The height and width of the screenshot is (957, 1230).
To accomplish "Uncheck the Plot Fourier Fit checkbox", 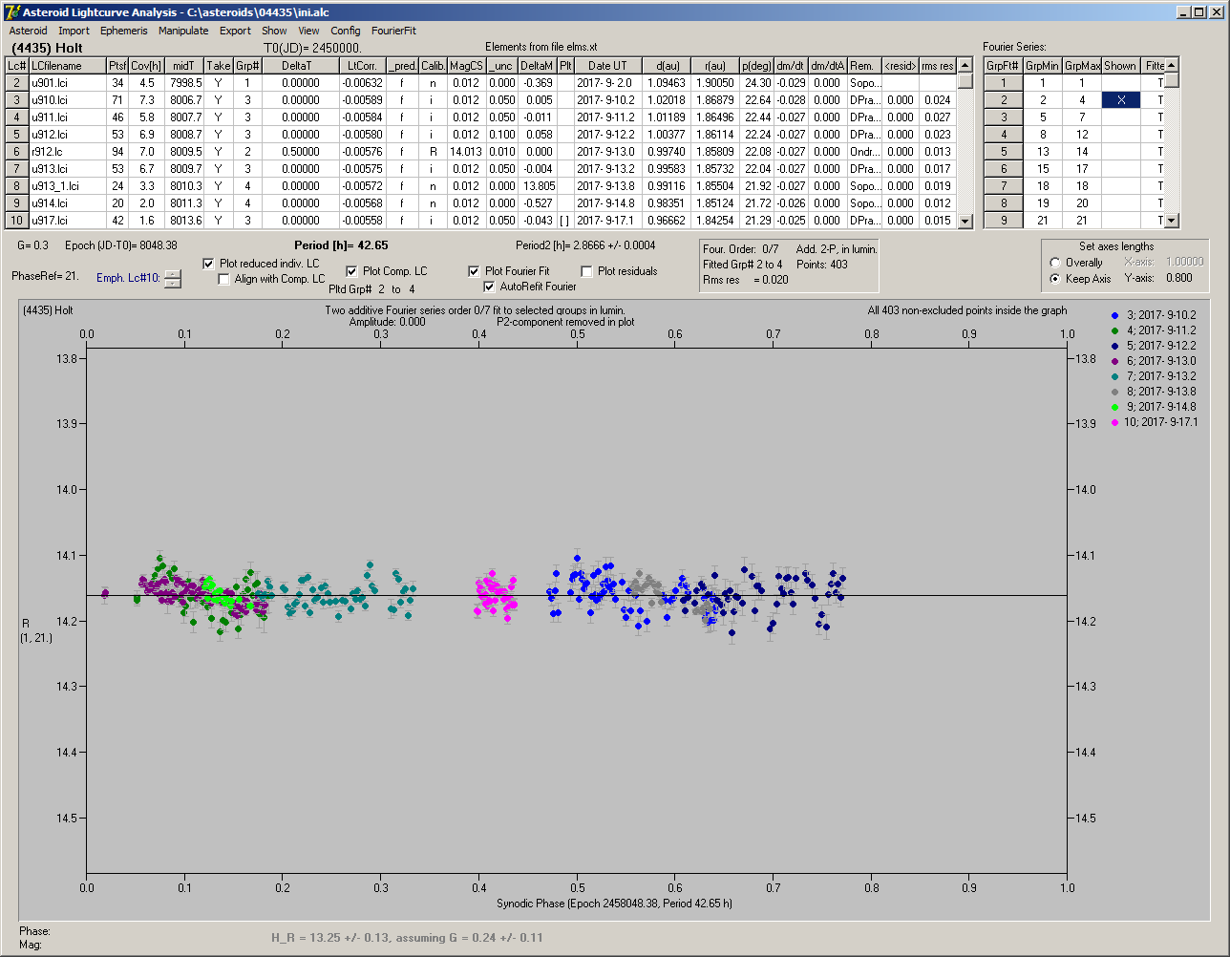I will point(475,271).
